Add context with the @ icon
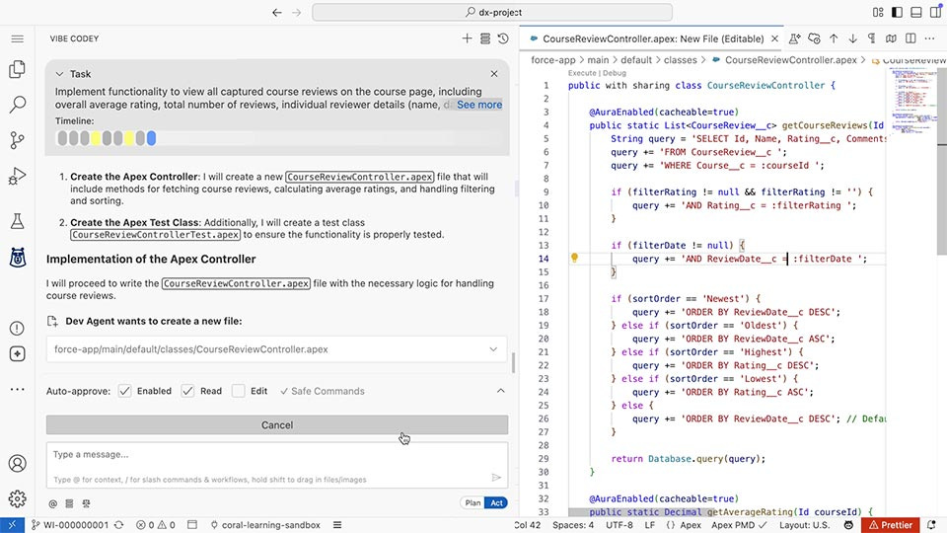This screenshot has width=947, height=533. tap(53, 503)
